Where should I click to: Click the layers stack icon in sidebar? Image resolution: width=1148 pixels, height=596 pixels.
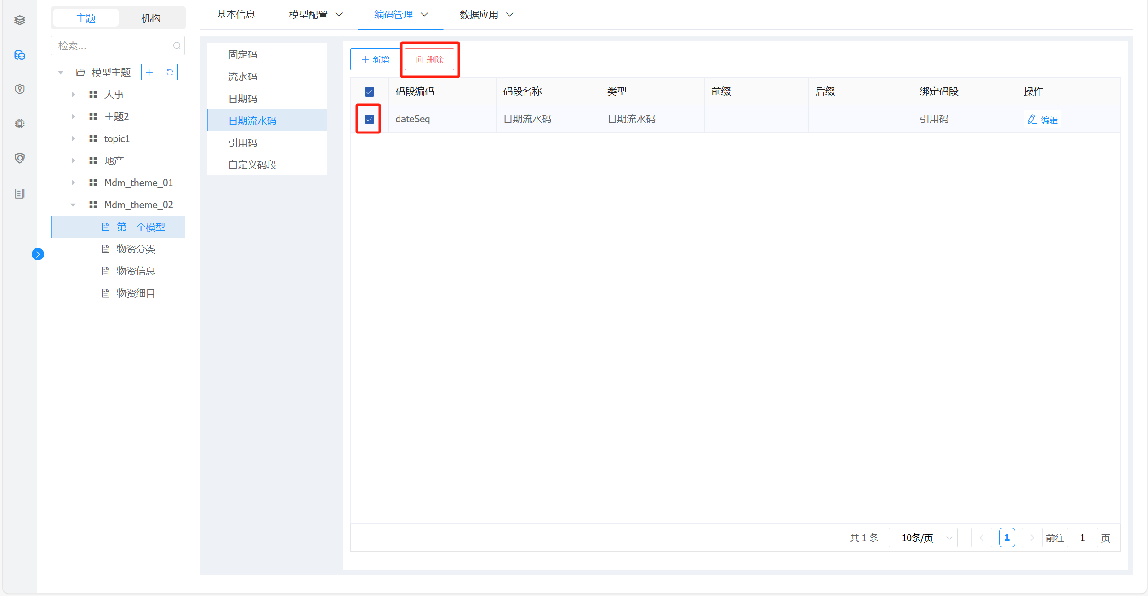coord(19,20)
